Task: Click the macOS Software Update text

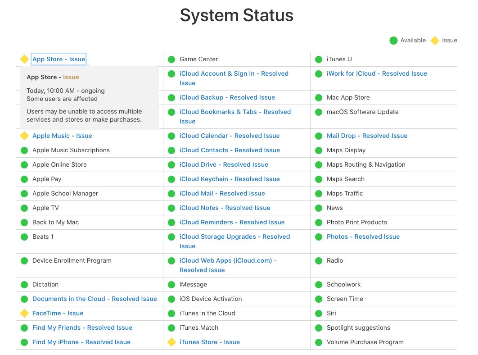Action: (x=362, y=112)
